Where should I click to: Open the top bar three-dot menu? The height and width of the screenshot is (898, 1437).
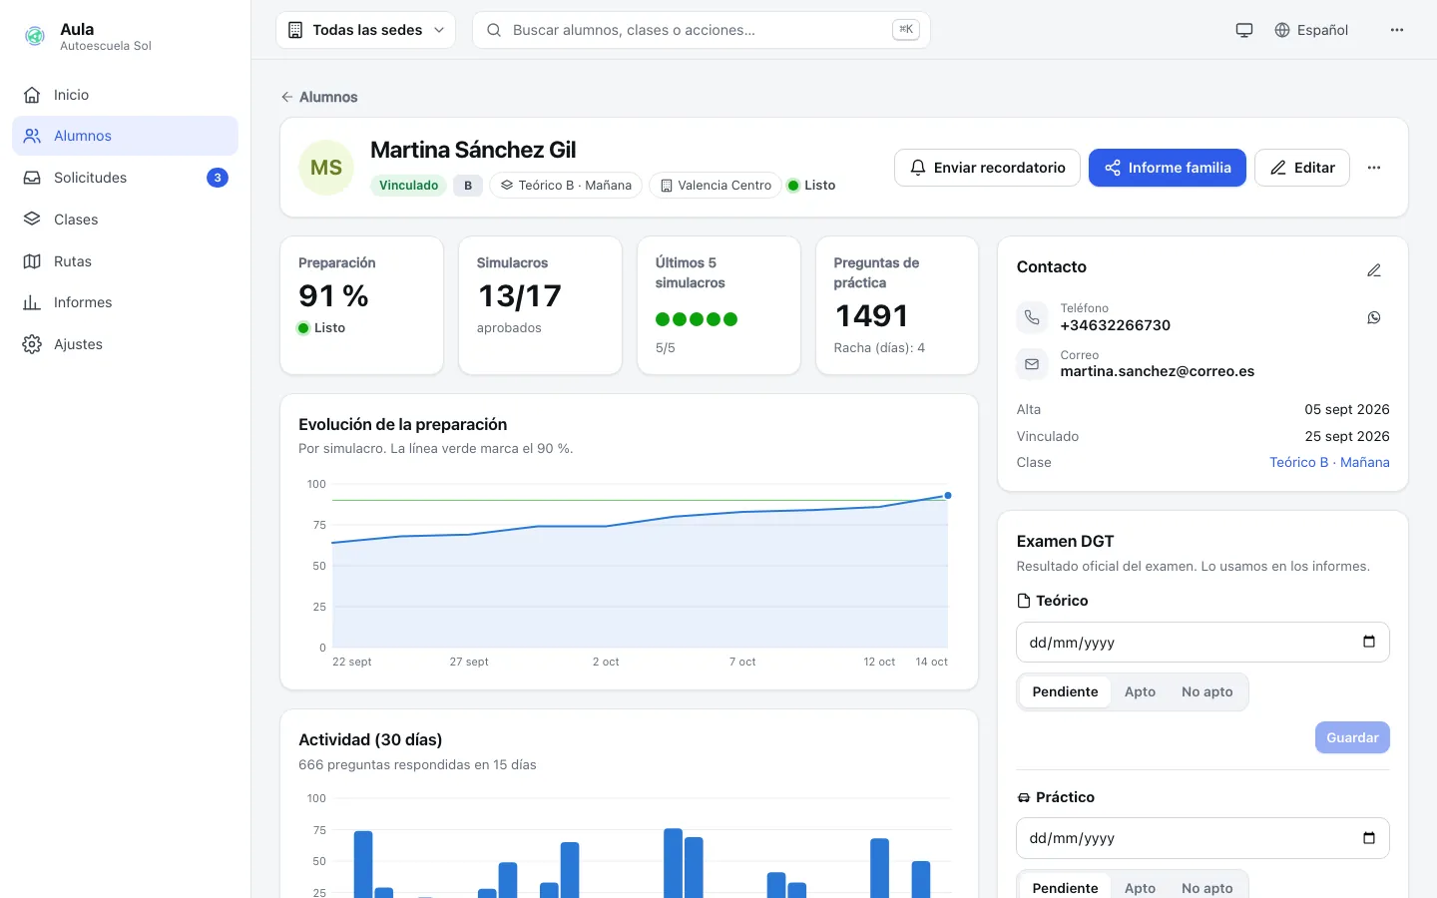(x=1397, y=30)
